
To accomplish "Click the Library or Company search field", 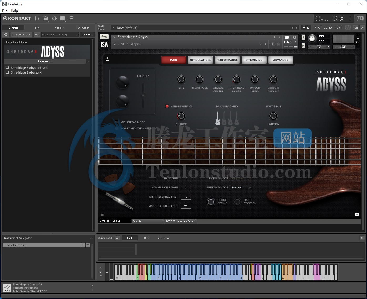I will [x=60, y=34].
